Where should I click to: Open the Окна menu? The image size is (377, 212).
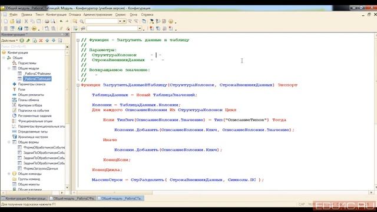[x=134, y=15]
